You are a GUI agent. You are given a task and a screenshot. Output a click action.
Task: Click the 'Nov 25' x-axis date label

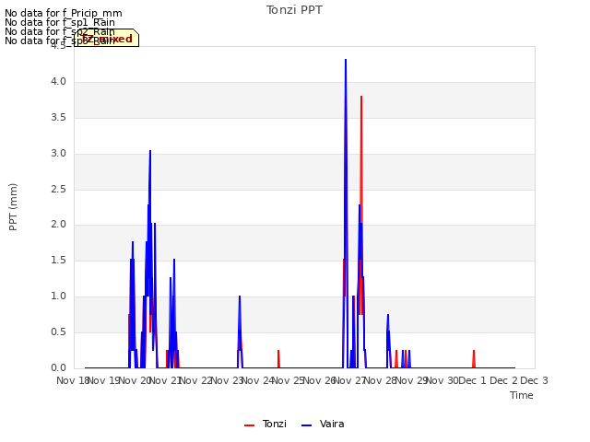pyautogui.click(x=288, y=380)
